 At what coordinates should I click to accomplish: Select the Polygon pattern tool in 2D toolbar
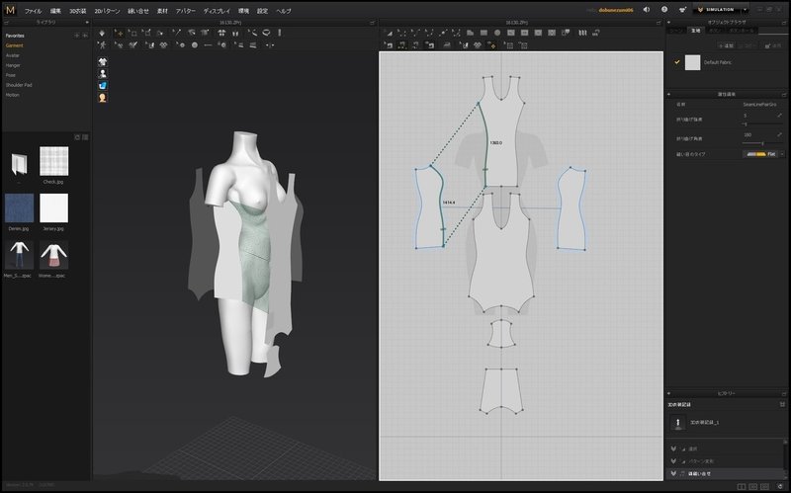(x=470, y=33)
